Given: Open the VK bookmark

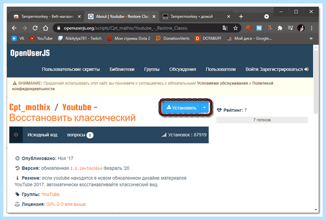Looking at the screenshot, I should coord(18,39).
